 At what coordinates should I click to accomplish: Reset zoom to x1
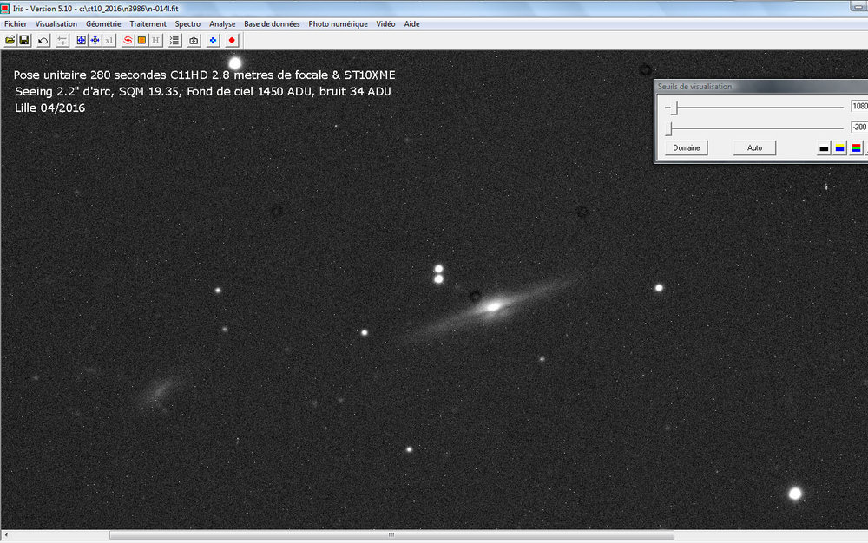(x=109, y=41)
